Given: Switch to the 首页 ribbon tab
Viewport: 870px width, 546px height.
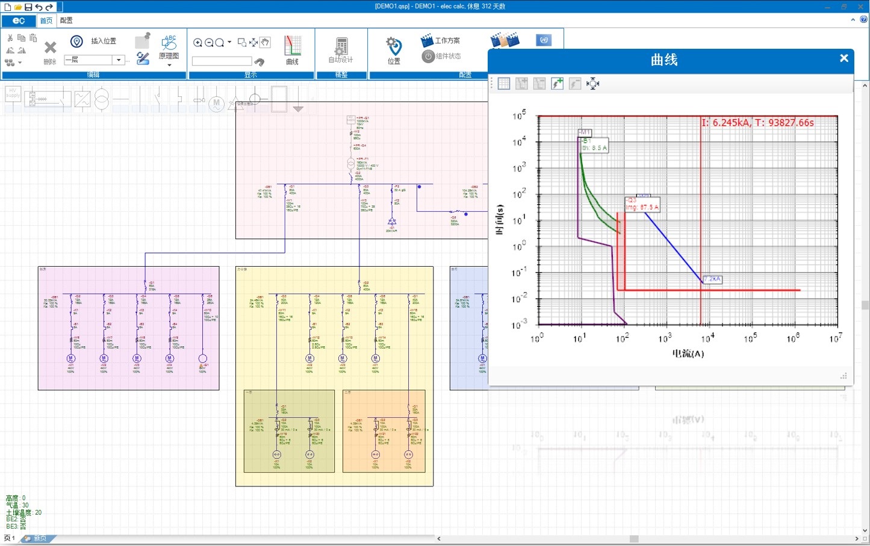Looking at the screenshot, I should pyautogui.click(x=46, y=20).
